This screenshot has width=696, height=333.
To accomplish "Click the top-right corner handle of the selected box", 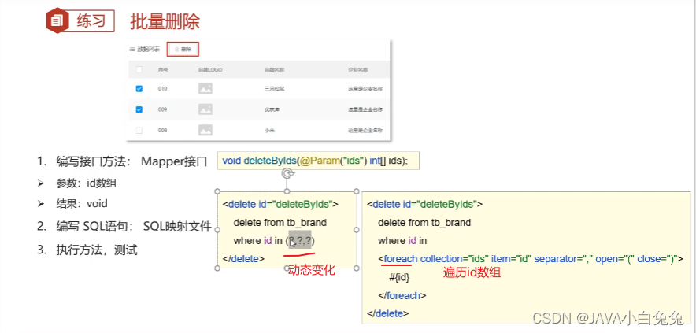I will pos(357,191).
